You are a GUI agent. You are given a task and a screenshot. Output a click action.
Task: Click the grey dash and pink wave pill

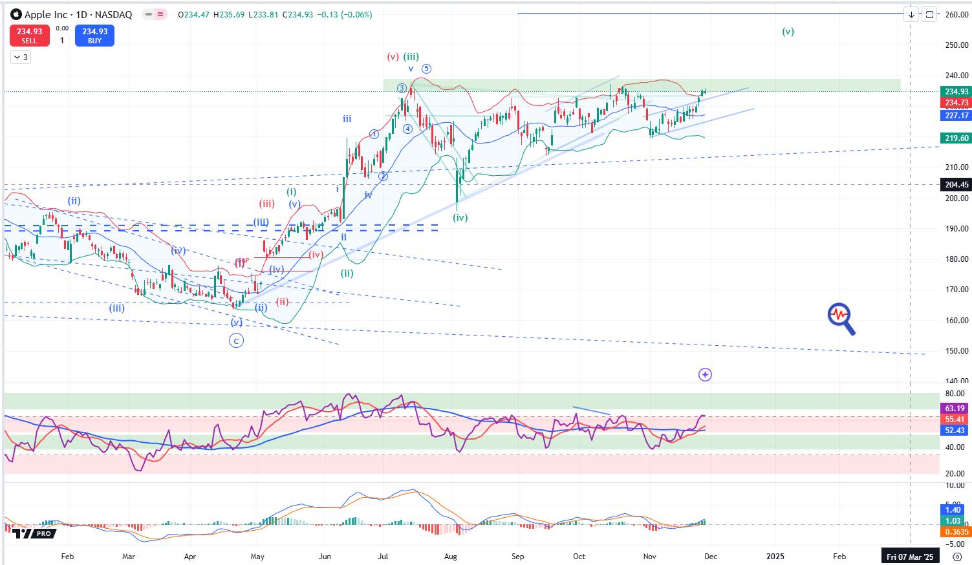pyautogui.click(x=154, y=14)
